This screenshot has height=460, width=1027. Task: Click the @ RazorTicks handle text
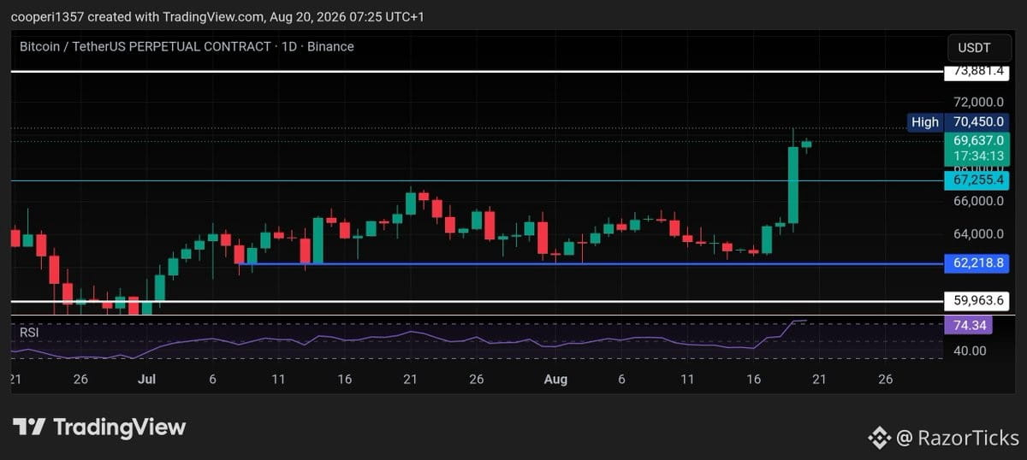[x=957, y=439]
